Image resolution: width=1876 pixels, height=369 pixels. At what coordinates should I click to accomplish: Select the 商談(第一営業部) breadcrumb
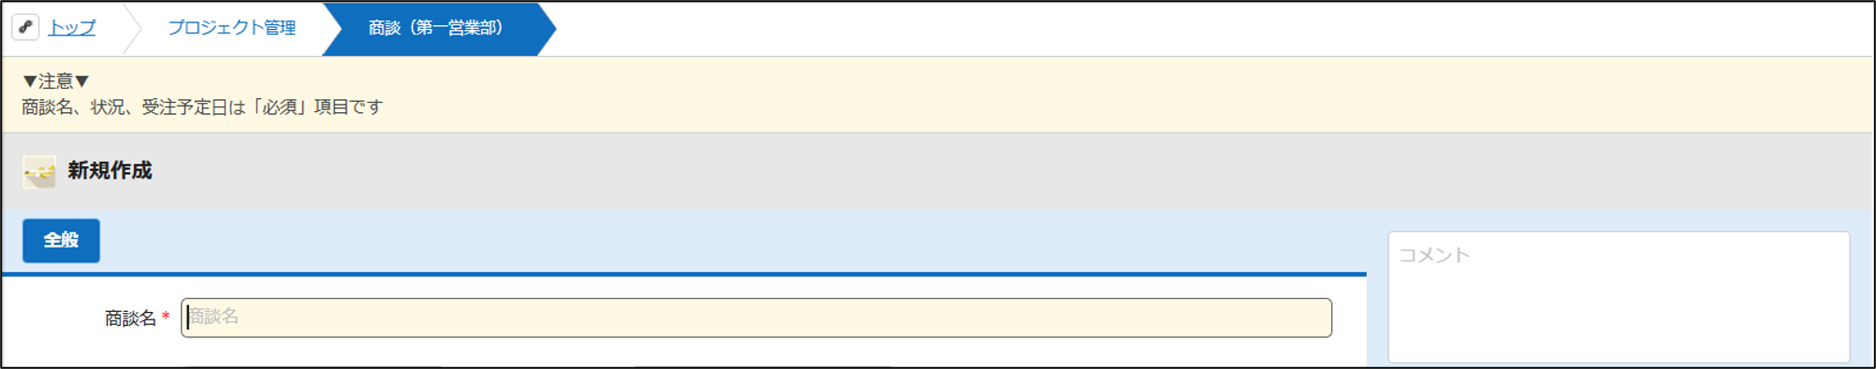tap(436, 28)
